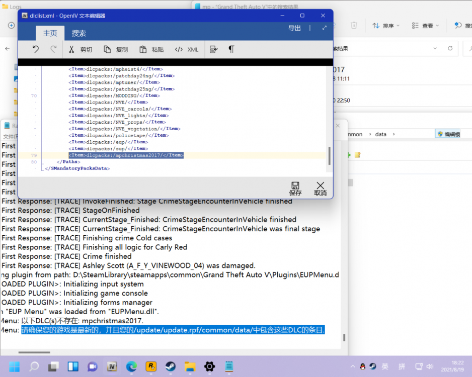The image size is (472, 377).
Task: Click the closing Paths tag line
Action: pos(68,162)
